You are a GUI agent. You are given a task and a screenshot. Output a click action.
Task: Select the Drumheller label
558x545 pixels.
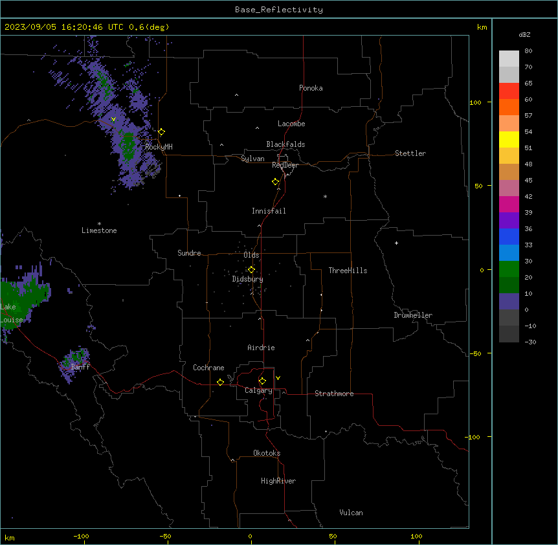(413, 315)
